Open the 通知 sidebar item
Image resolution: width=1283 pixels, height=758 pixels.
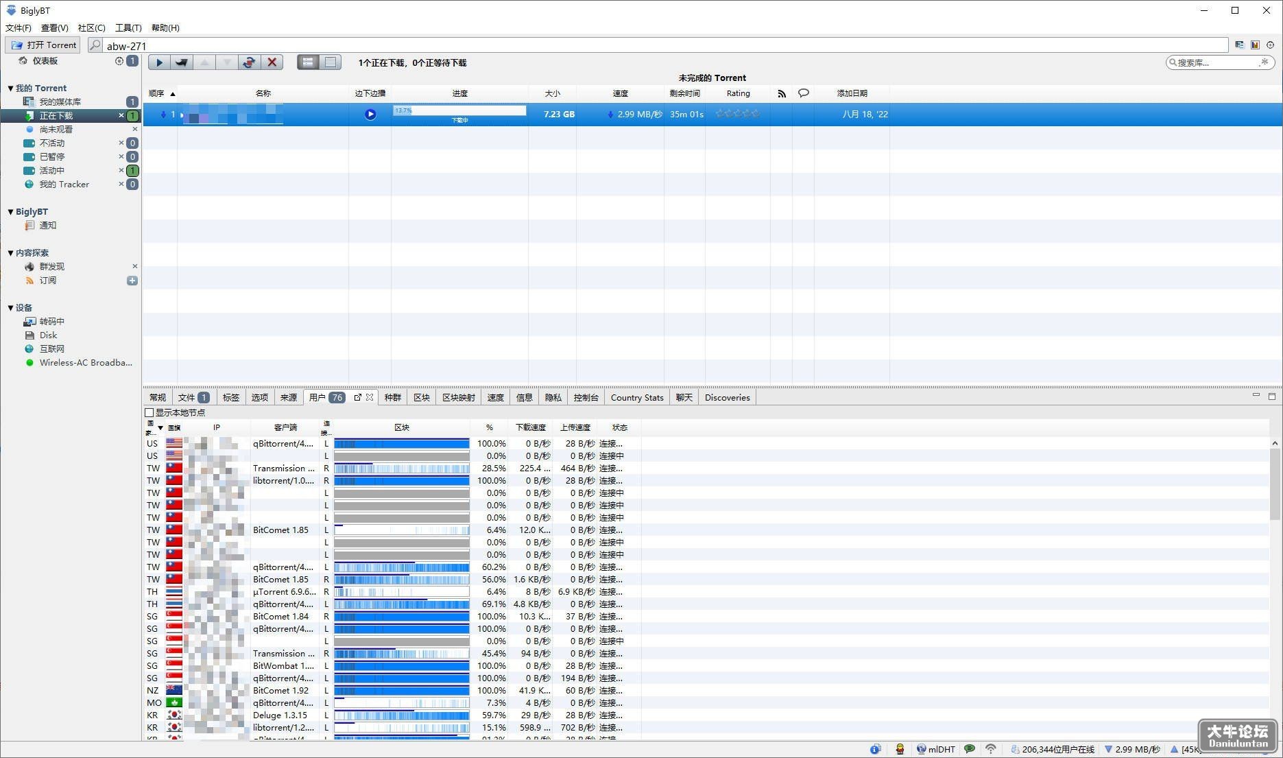pos(47,226)
